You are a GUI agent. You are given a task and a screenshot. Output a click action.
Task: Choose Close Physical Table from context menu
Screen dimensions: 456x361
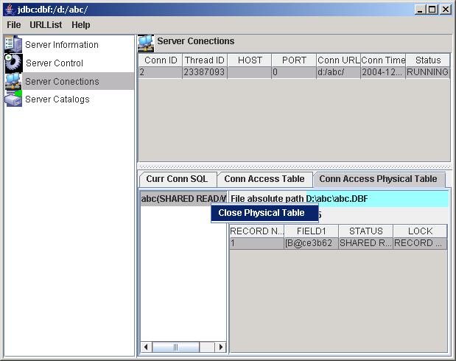point(262,213)
